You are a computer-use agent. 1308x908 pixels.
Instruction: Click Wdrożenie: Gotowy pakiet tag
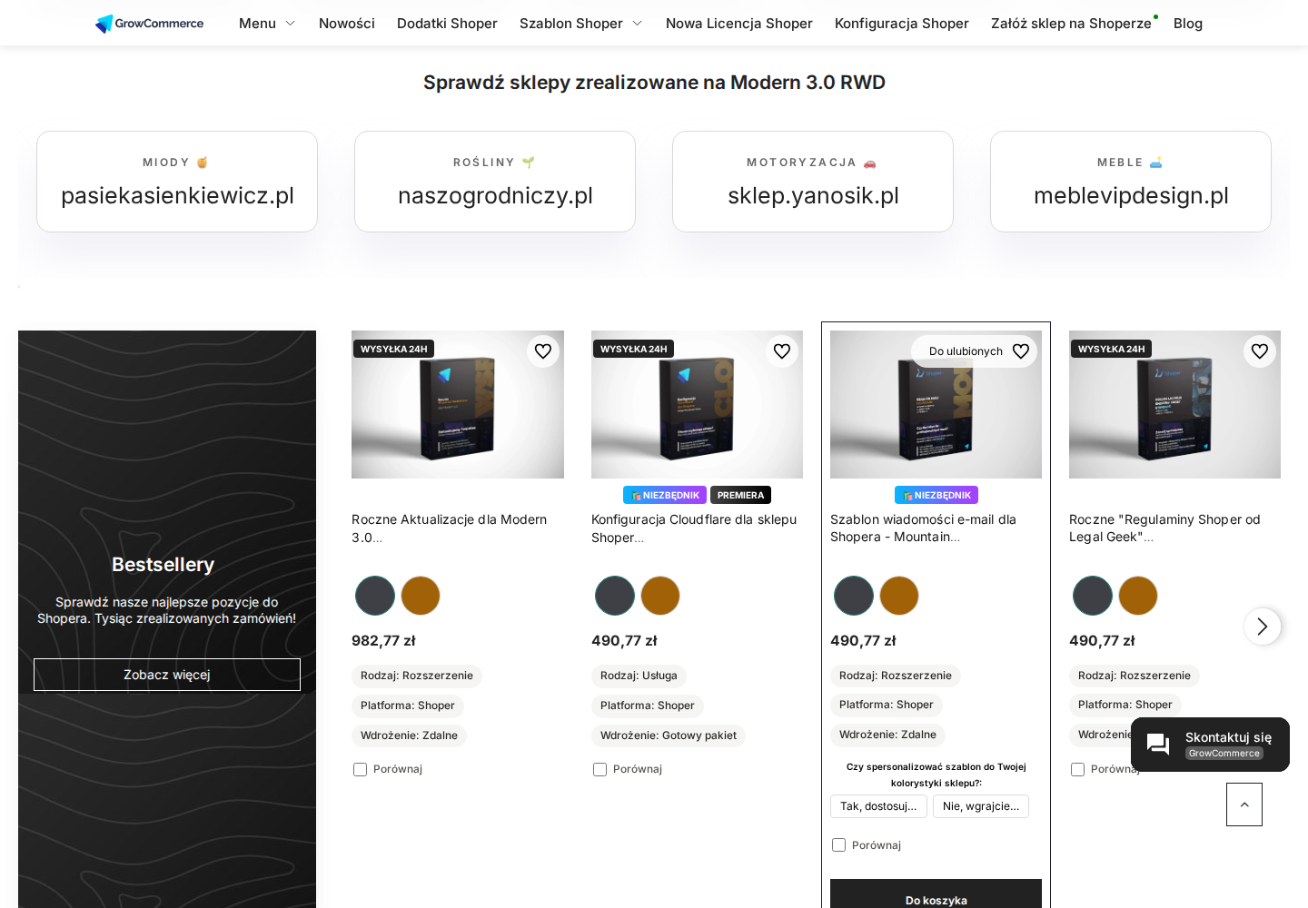(669, 735)
